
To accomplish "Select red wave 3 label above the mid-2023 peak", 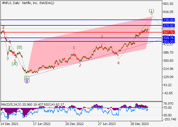I will 102,37.
